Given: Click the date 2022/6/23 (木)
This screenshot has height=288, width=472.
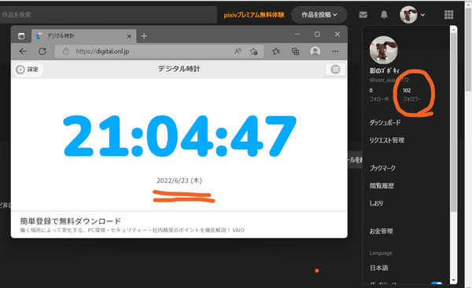Looking at the screenshot, I should pos(179,180).
